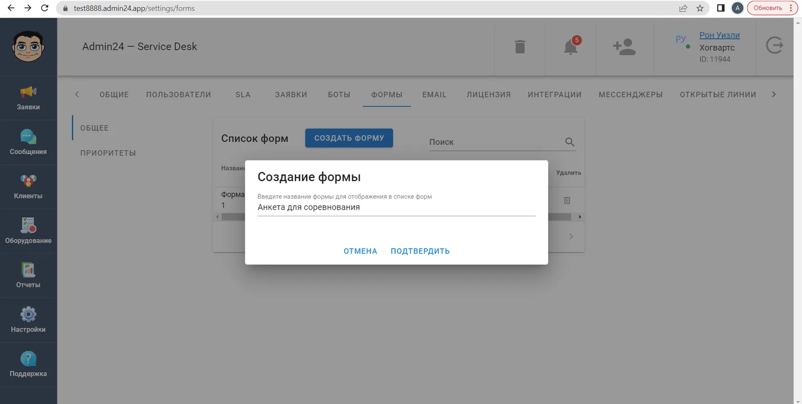802x404 pixels.
Task: Click the logout icon in header
Action: (x=774, y=46)
